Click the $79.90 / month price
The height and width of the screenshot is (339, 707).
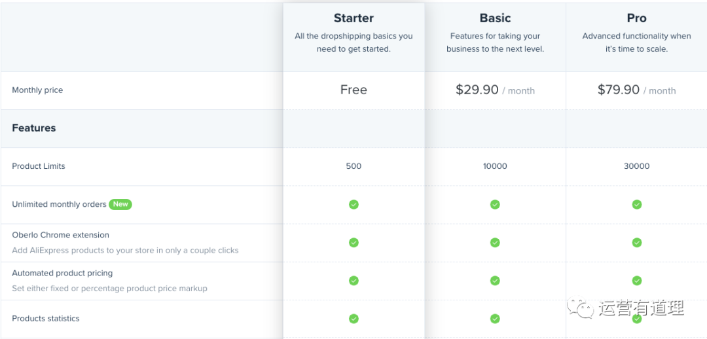coord(636,90)
